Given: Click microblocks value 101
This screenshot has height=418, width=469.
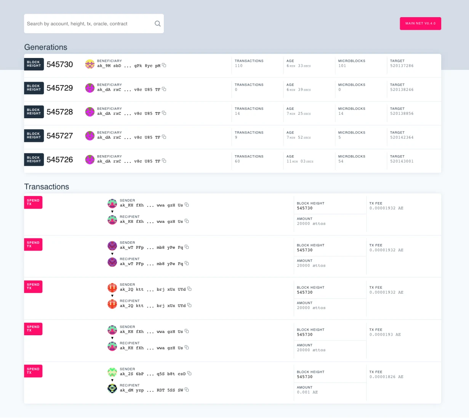Looking at the screenshot, I should pos(342,66).
